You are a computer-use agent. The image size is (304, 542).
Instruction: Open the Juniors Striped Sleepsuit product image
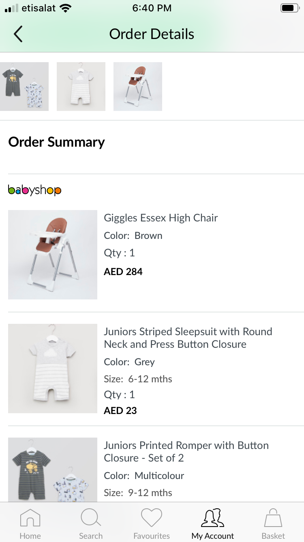coord(53,369)
